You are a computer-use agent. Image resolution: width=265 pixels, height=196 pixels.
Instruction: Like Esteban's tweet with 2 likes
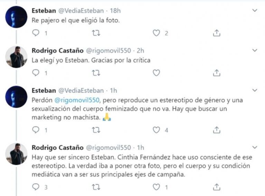[157, 33]
